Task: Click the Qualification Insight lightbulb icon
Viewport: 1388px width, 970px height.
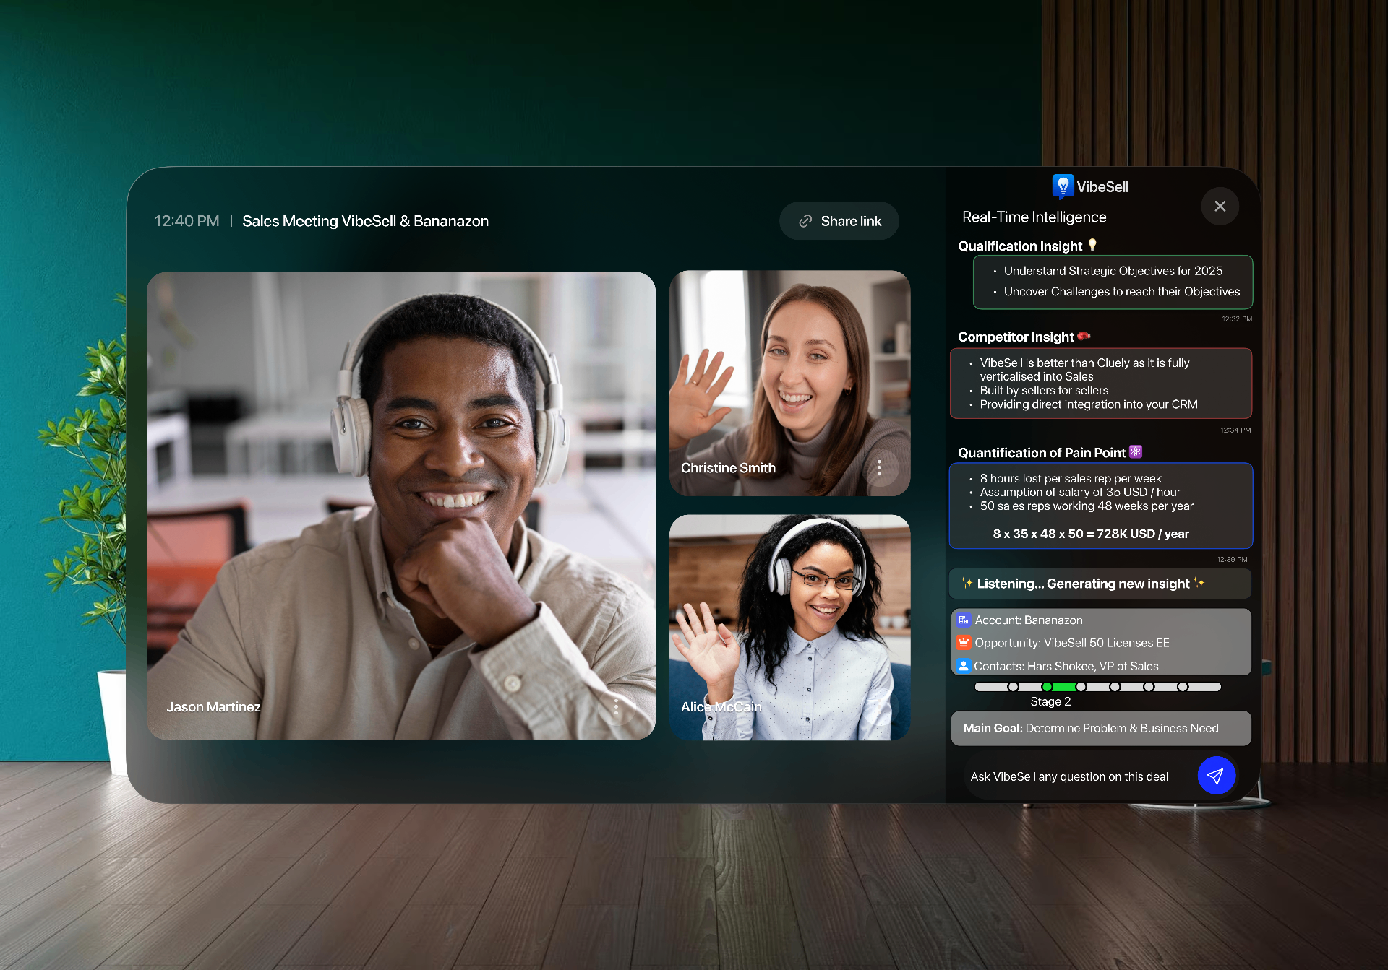Action: point(1092,246)
